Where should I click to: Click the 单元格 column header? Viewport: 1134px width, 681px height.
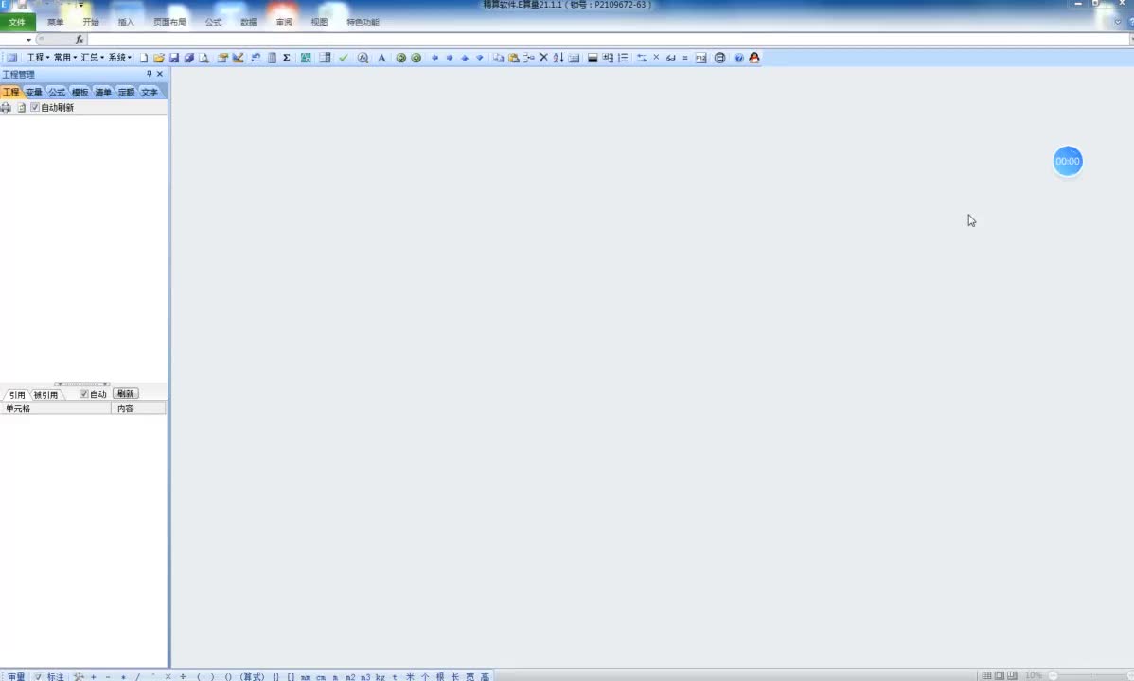click(x=56, y=409)
